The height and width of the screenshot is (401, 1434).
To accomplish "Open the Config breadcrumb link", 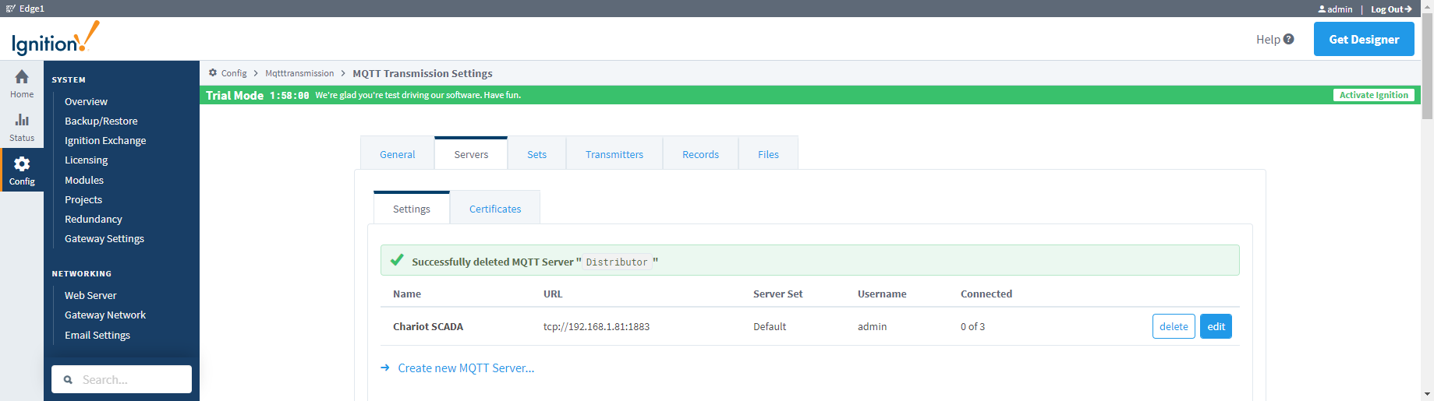I will point(234,73).
